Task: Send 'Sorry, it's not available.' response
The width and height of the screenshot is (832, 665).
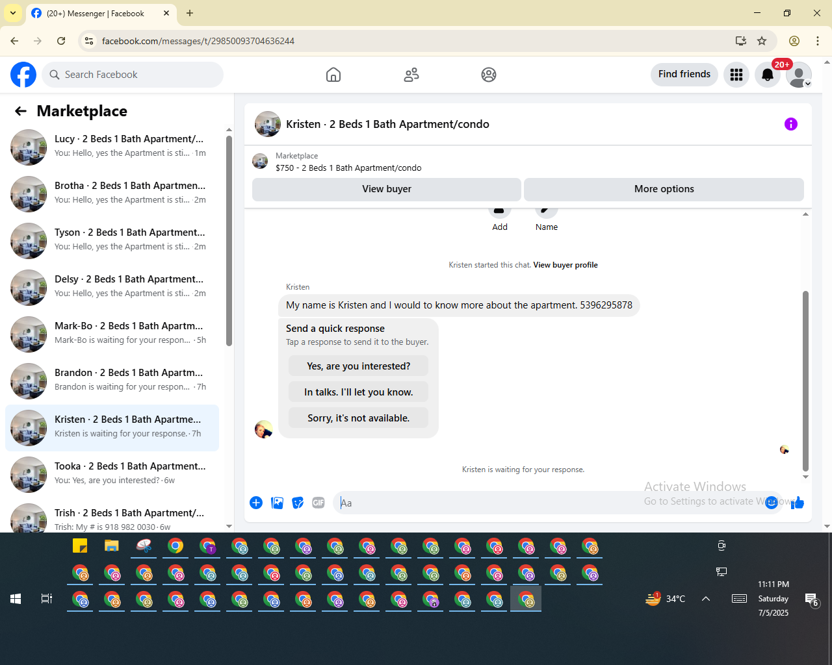Action: click(x=359, y=418)
